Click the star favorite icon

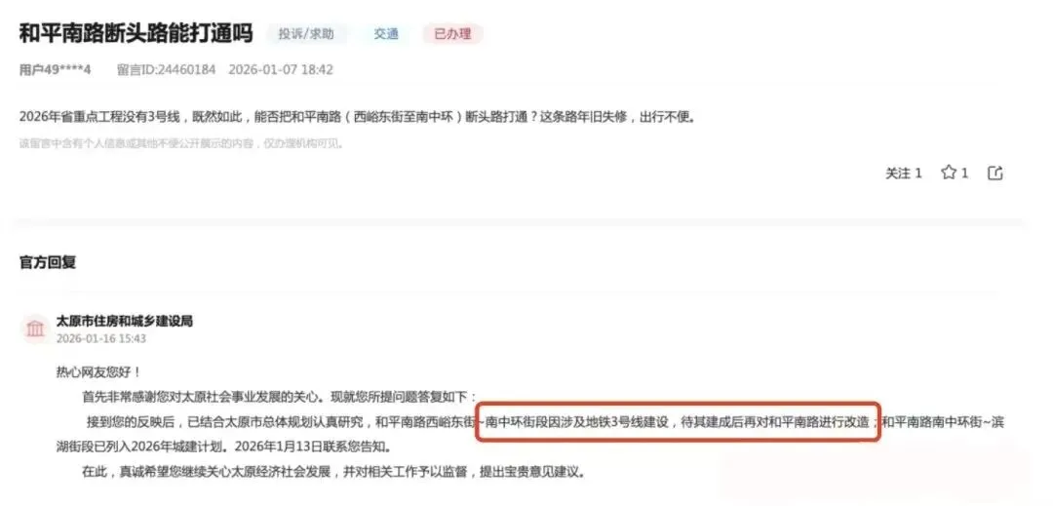(949, 174)
